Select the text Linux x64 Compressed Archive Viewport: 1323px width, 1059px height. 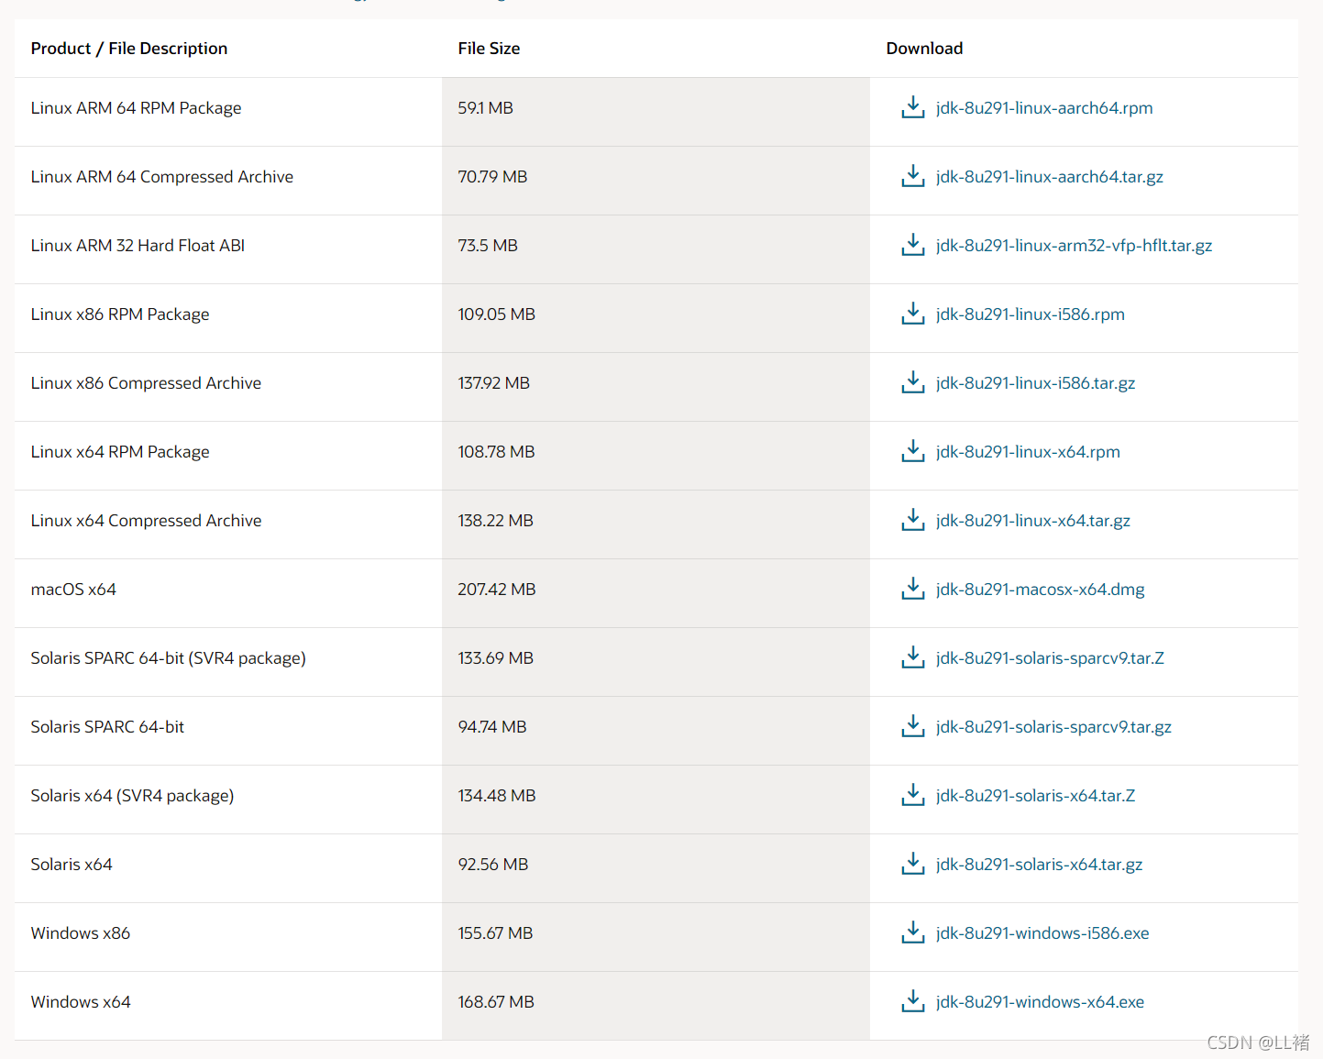coord(146,521)
